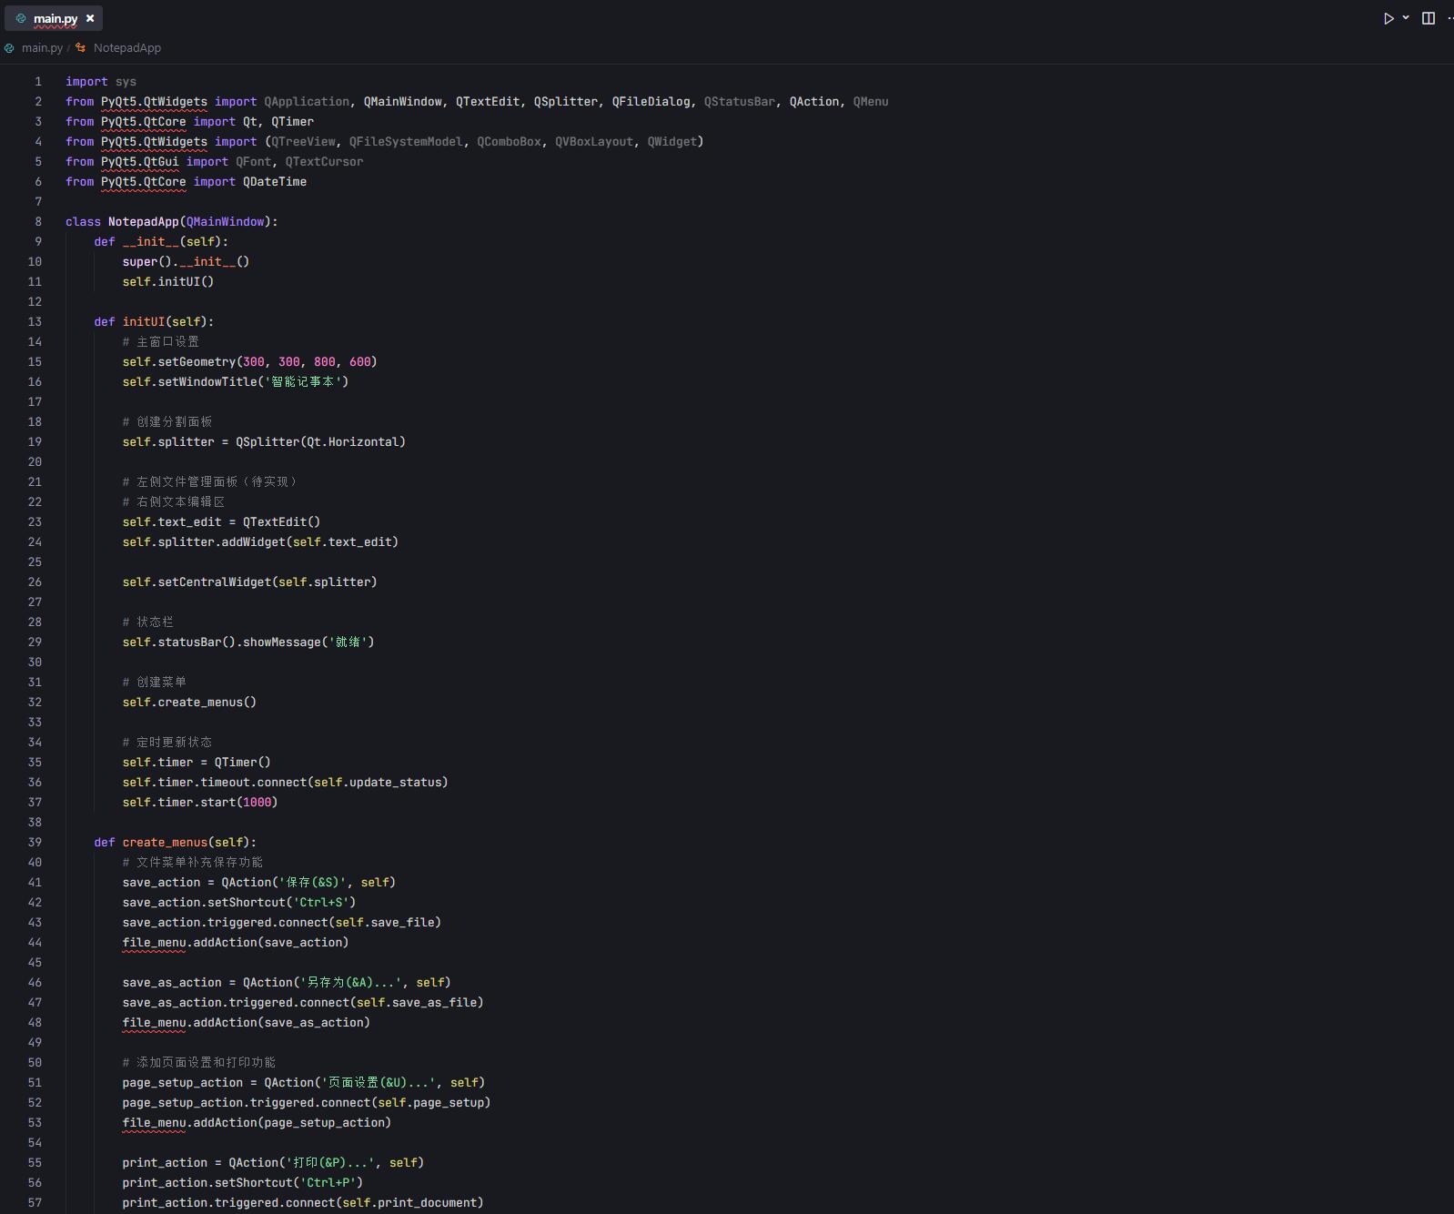Select the main.py editor tab
The image size is (1454, 1214).
[55, 18]
